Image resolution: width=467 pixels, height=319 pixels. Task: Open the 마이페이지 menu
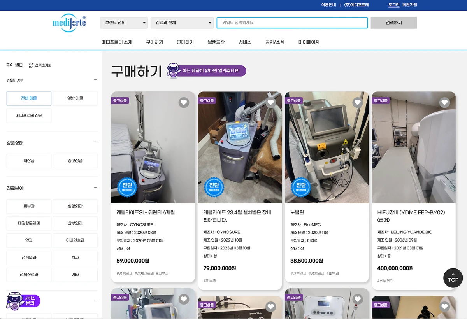coord(309,42)
